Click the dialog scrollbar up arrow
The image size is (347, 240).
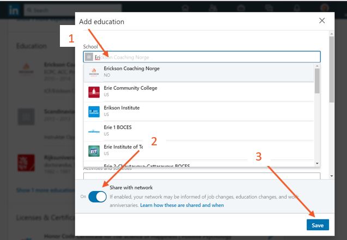pyautogui.click(x=332, y=34)
